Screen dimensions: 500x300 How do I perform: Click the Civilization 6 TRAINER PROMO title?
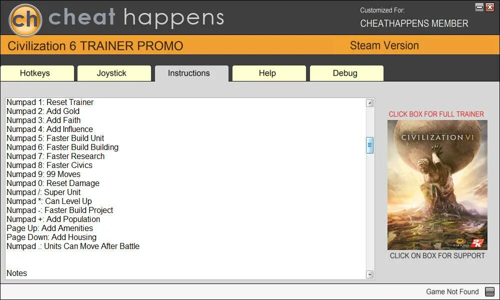(95, 46)
